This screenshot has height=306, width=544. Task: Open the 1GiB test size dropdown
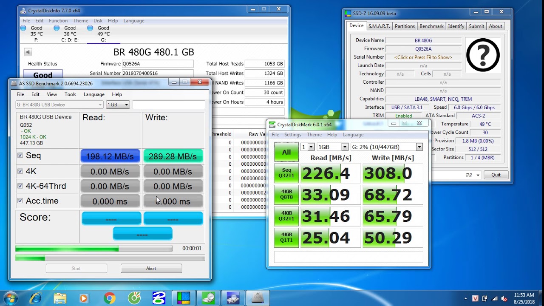(333, 147)
